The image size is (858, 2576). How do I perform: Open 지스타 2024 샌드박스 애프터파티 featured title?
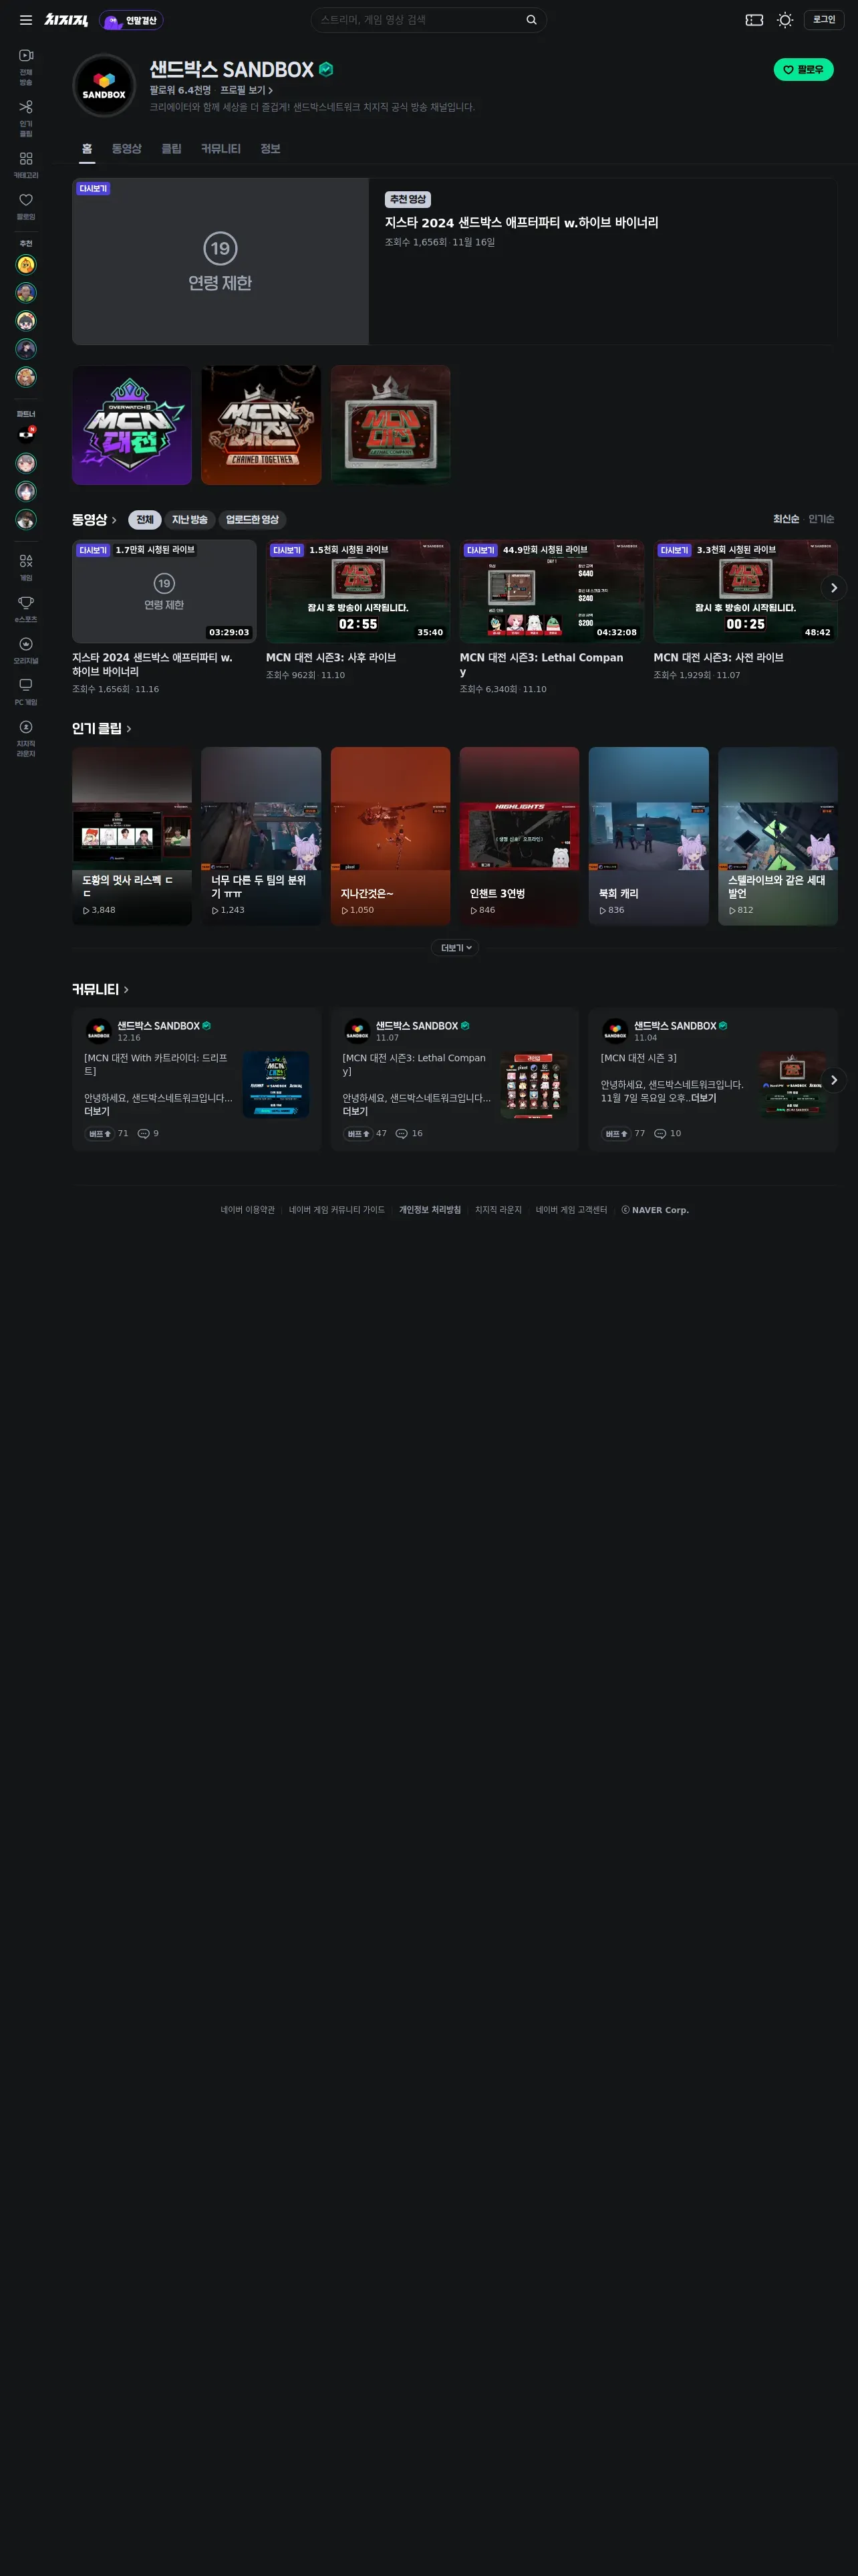click(x=521, y=223)
